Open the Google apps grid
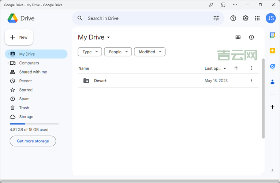280x183 pixels. coord(257,18)
